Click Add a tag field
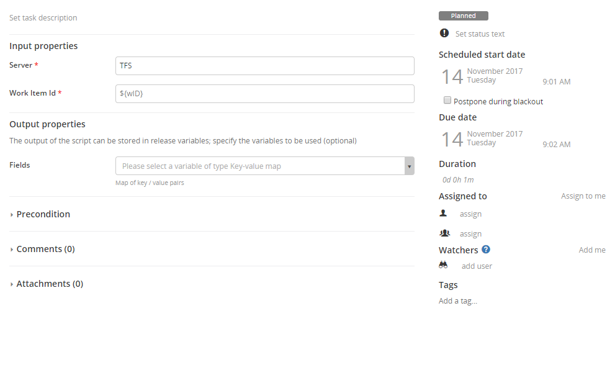This screenshot has width=615, height=375. click(458, 301)
